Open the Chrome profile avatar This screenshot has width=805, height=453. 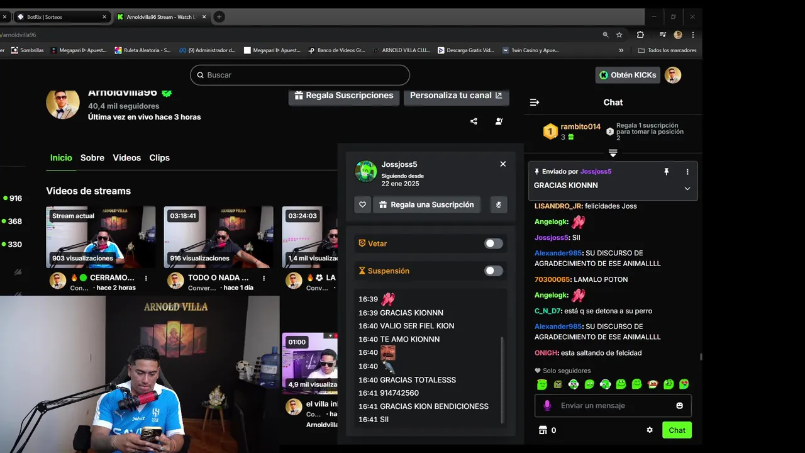(678, 35)
